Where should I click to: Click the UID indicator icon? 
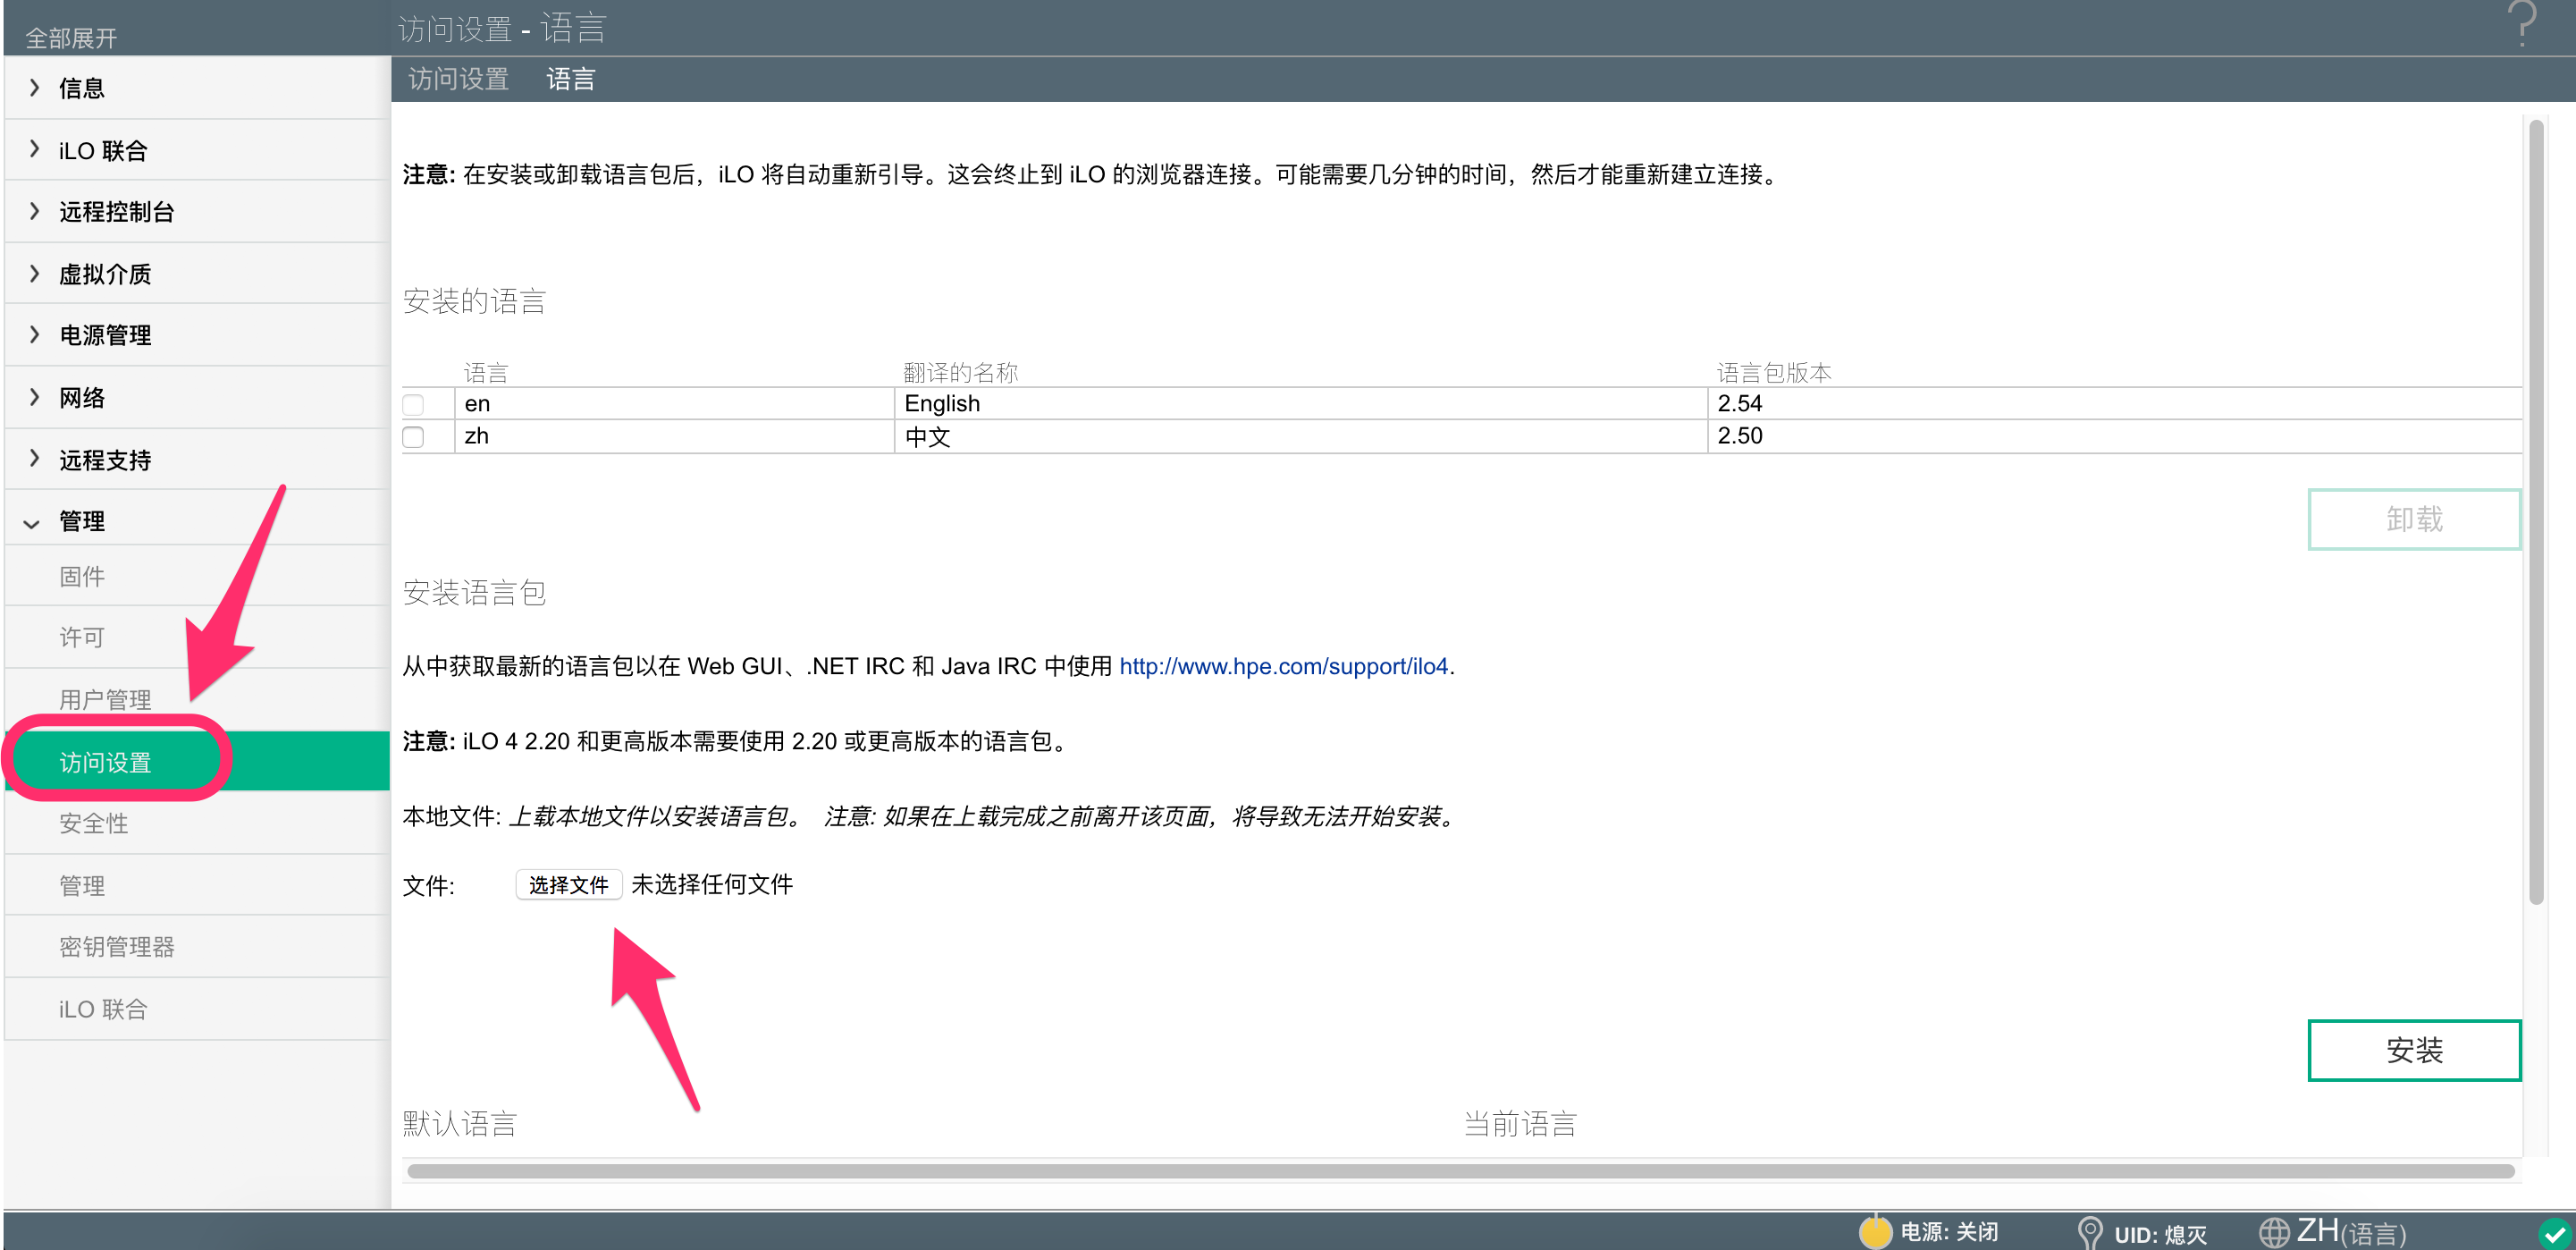click(2089, 1232)
